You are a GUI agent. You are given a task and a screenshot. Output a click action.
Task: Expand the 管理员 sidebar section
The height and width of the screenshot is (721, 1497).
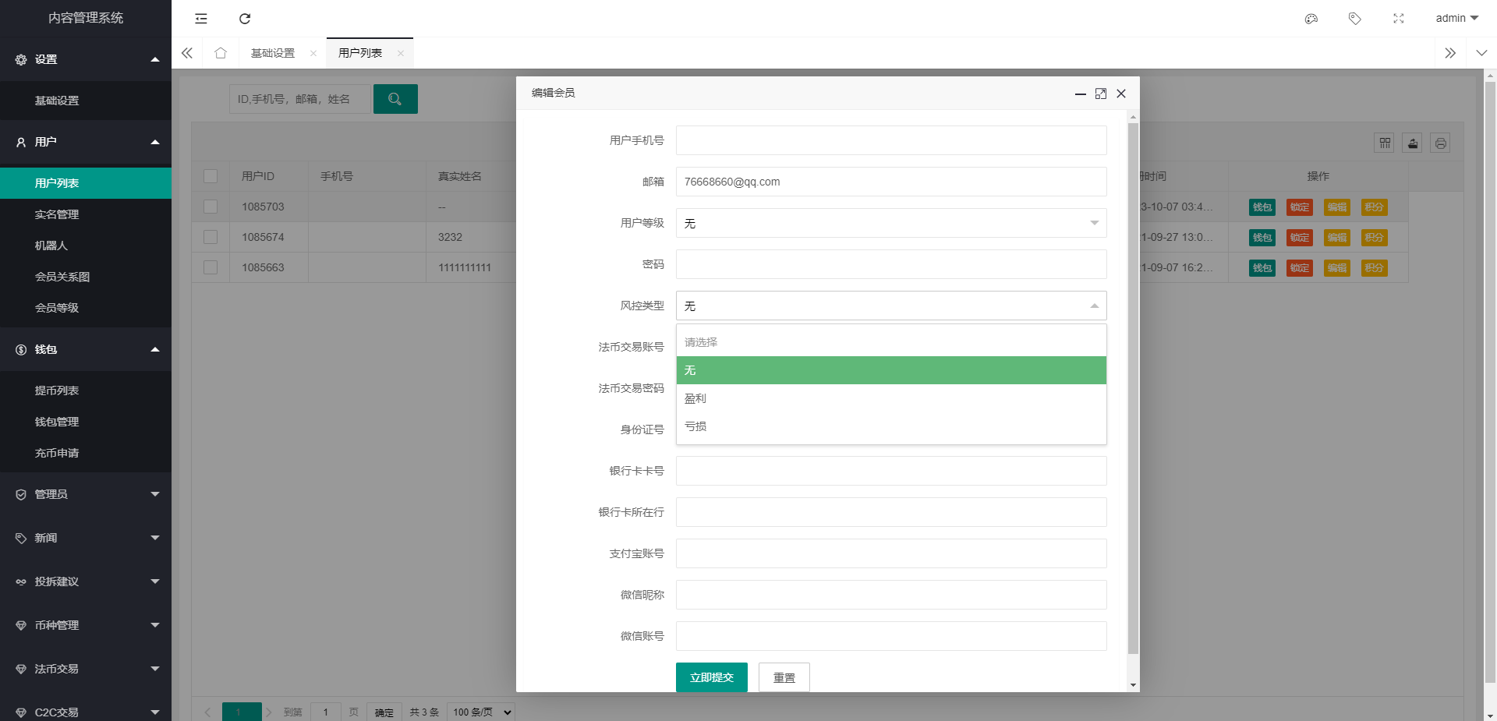(86, 494)
